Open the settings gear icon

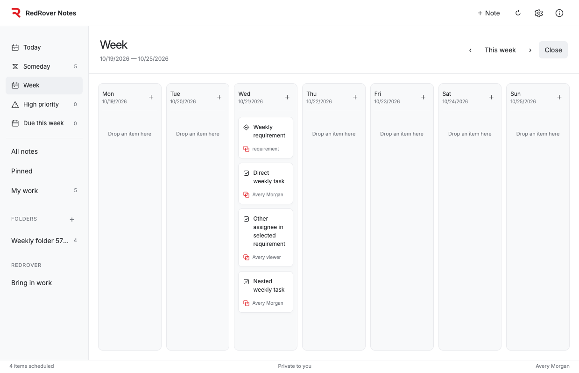point(539,13)
